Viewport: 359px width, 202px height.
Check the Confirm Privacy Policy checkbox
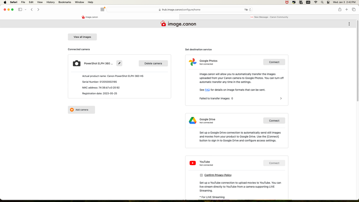click(201, 175)
